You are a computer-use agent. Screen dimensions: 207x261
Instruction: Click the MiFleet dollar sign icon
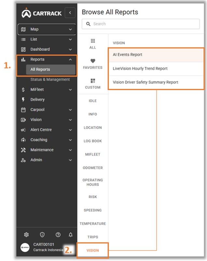23,90
